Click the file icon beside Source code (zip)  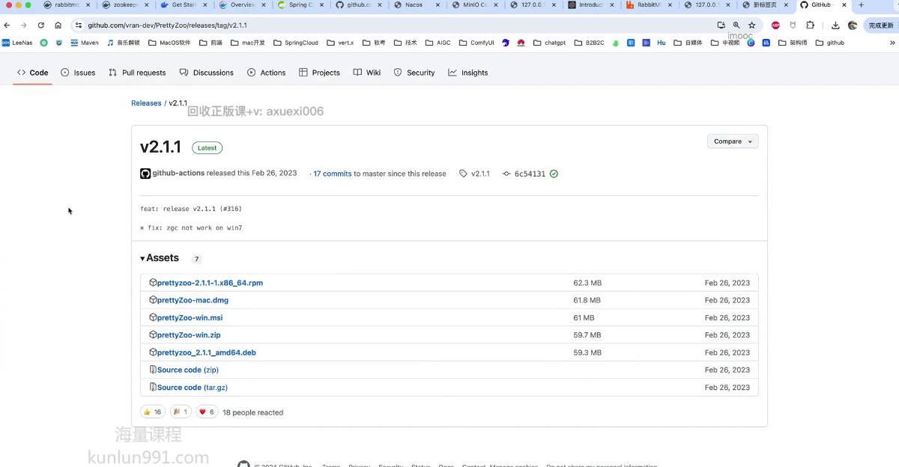(x=153, y=370)
